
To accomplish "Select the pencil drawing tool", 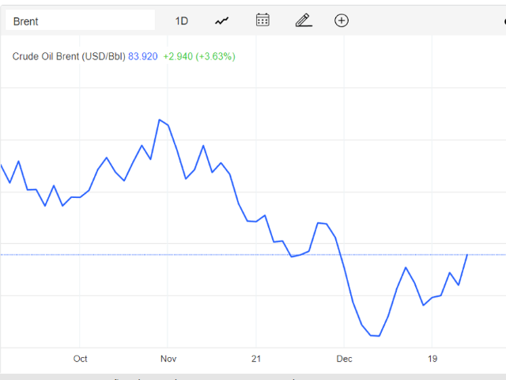I will (304, 20).
